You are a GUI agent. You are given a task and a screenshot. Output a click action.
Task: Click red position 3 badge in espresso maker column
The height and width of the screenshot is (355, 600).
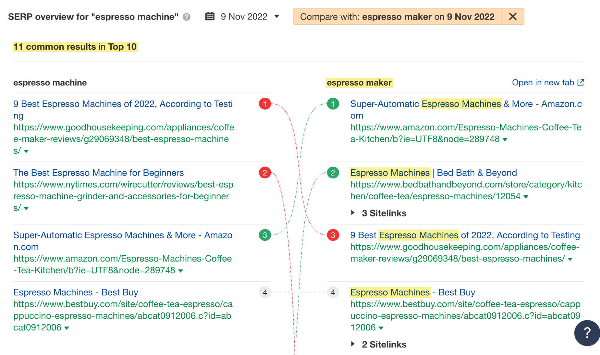333,235
